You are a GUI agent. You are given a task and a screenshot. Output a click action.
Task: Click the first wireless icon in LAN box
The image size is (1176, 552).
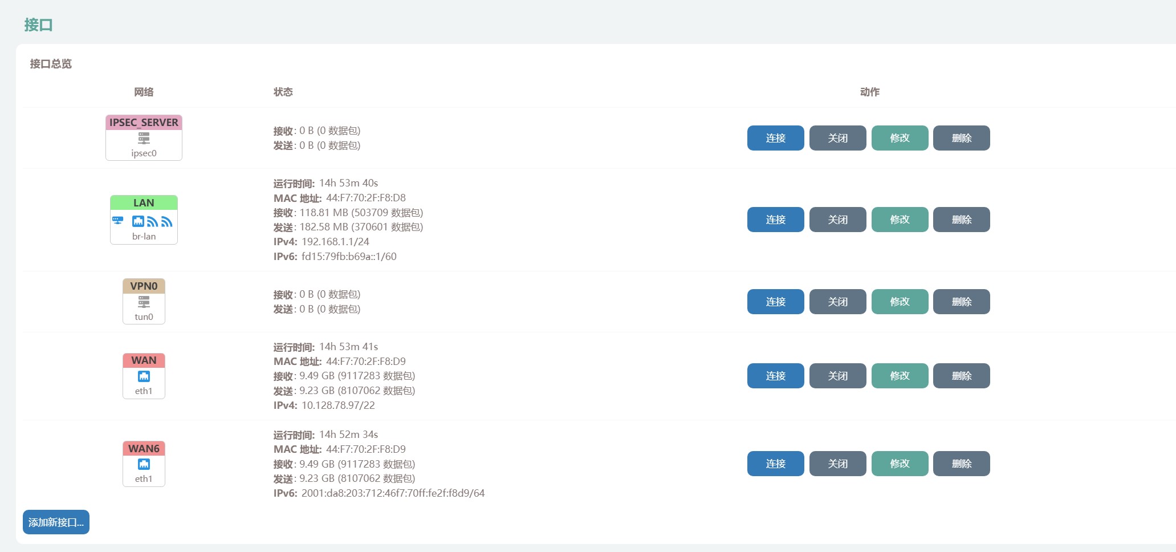tap(152, 221)
